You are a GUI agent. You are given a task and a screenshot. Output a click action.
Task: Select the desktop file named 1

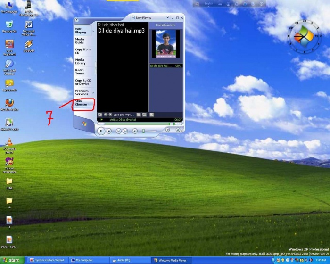[9, 222]
